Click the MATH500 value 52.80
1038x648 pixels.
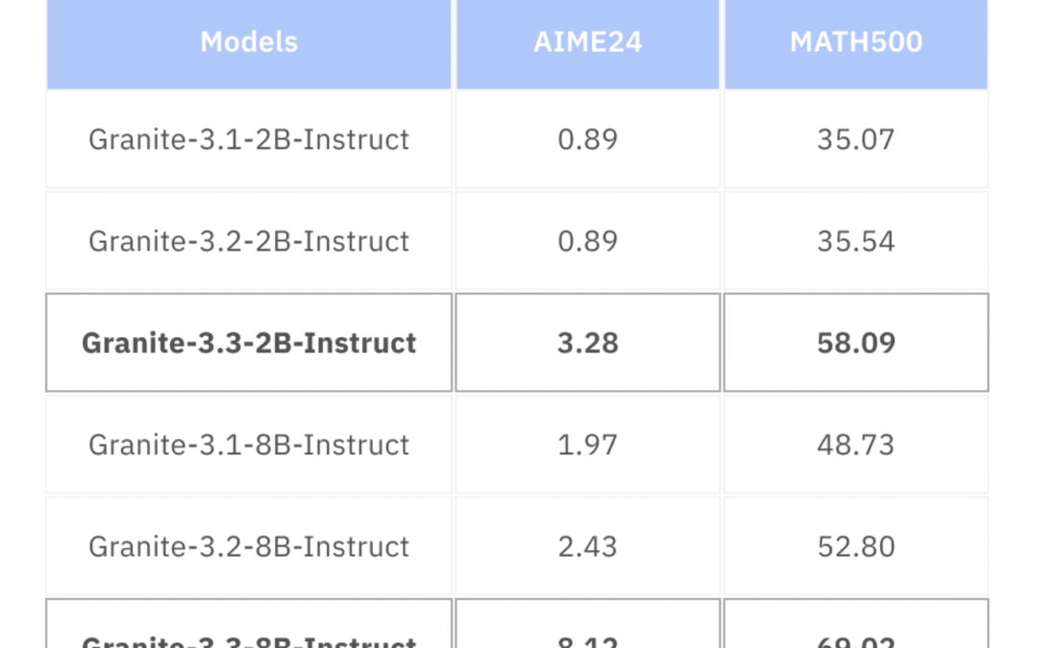tap(856, 547)
